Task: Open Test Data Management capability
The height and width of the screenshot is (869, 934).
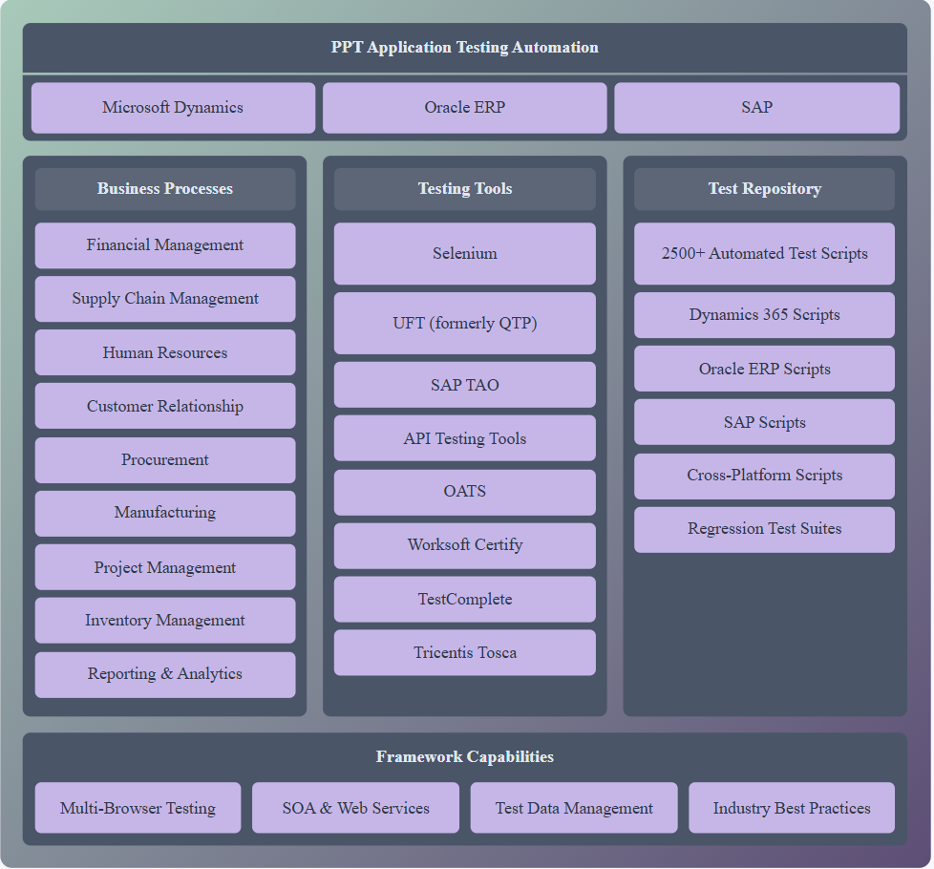Action: pyautogui.click(x=574, y=808)
